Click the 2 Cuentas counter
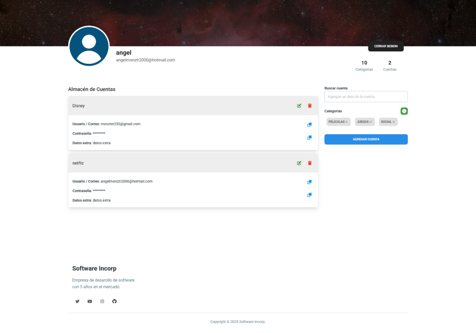Screen dimensions: 476x333 click(x=390, y=66)
